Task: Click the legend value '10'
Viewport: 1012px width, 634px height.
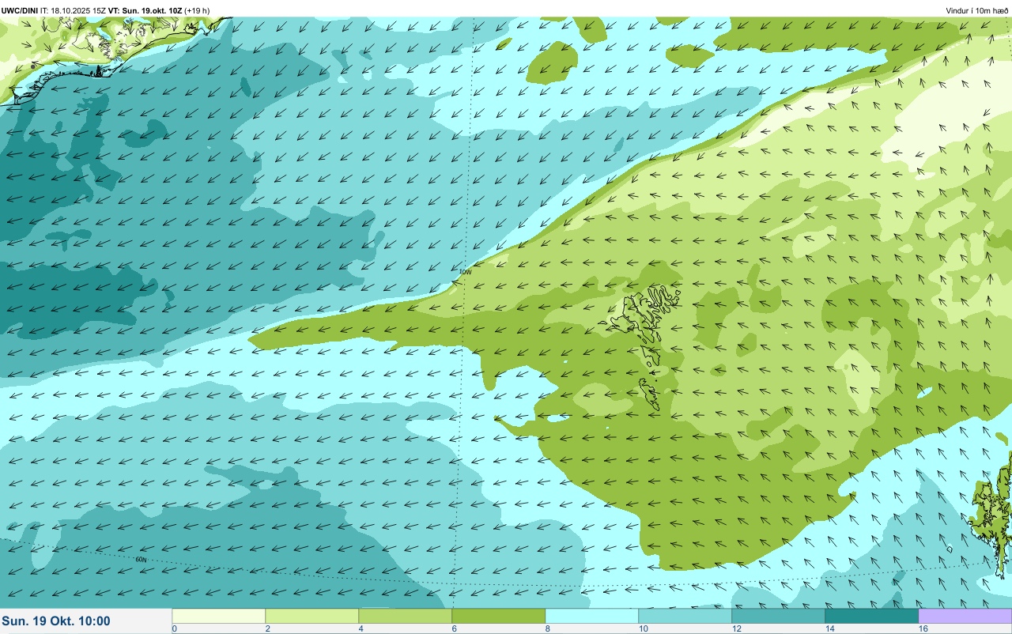Action: coord(644,628)
